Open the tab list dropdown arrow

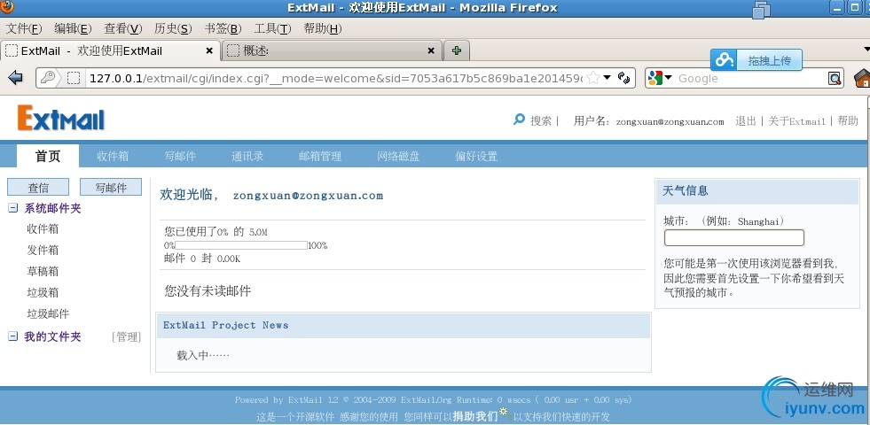coord(865,50)
